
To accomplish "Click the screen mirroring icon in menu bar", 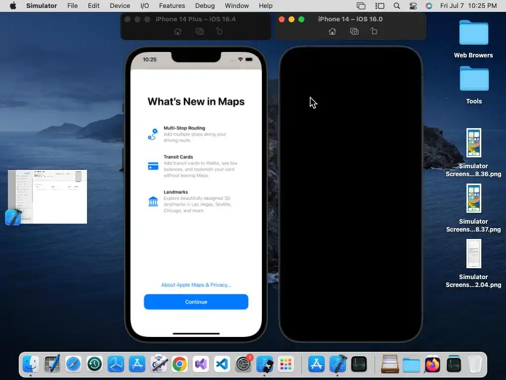I will tap(361, 6).
